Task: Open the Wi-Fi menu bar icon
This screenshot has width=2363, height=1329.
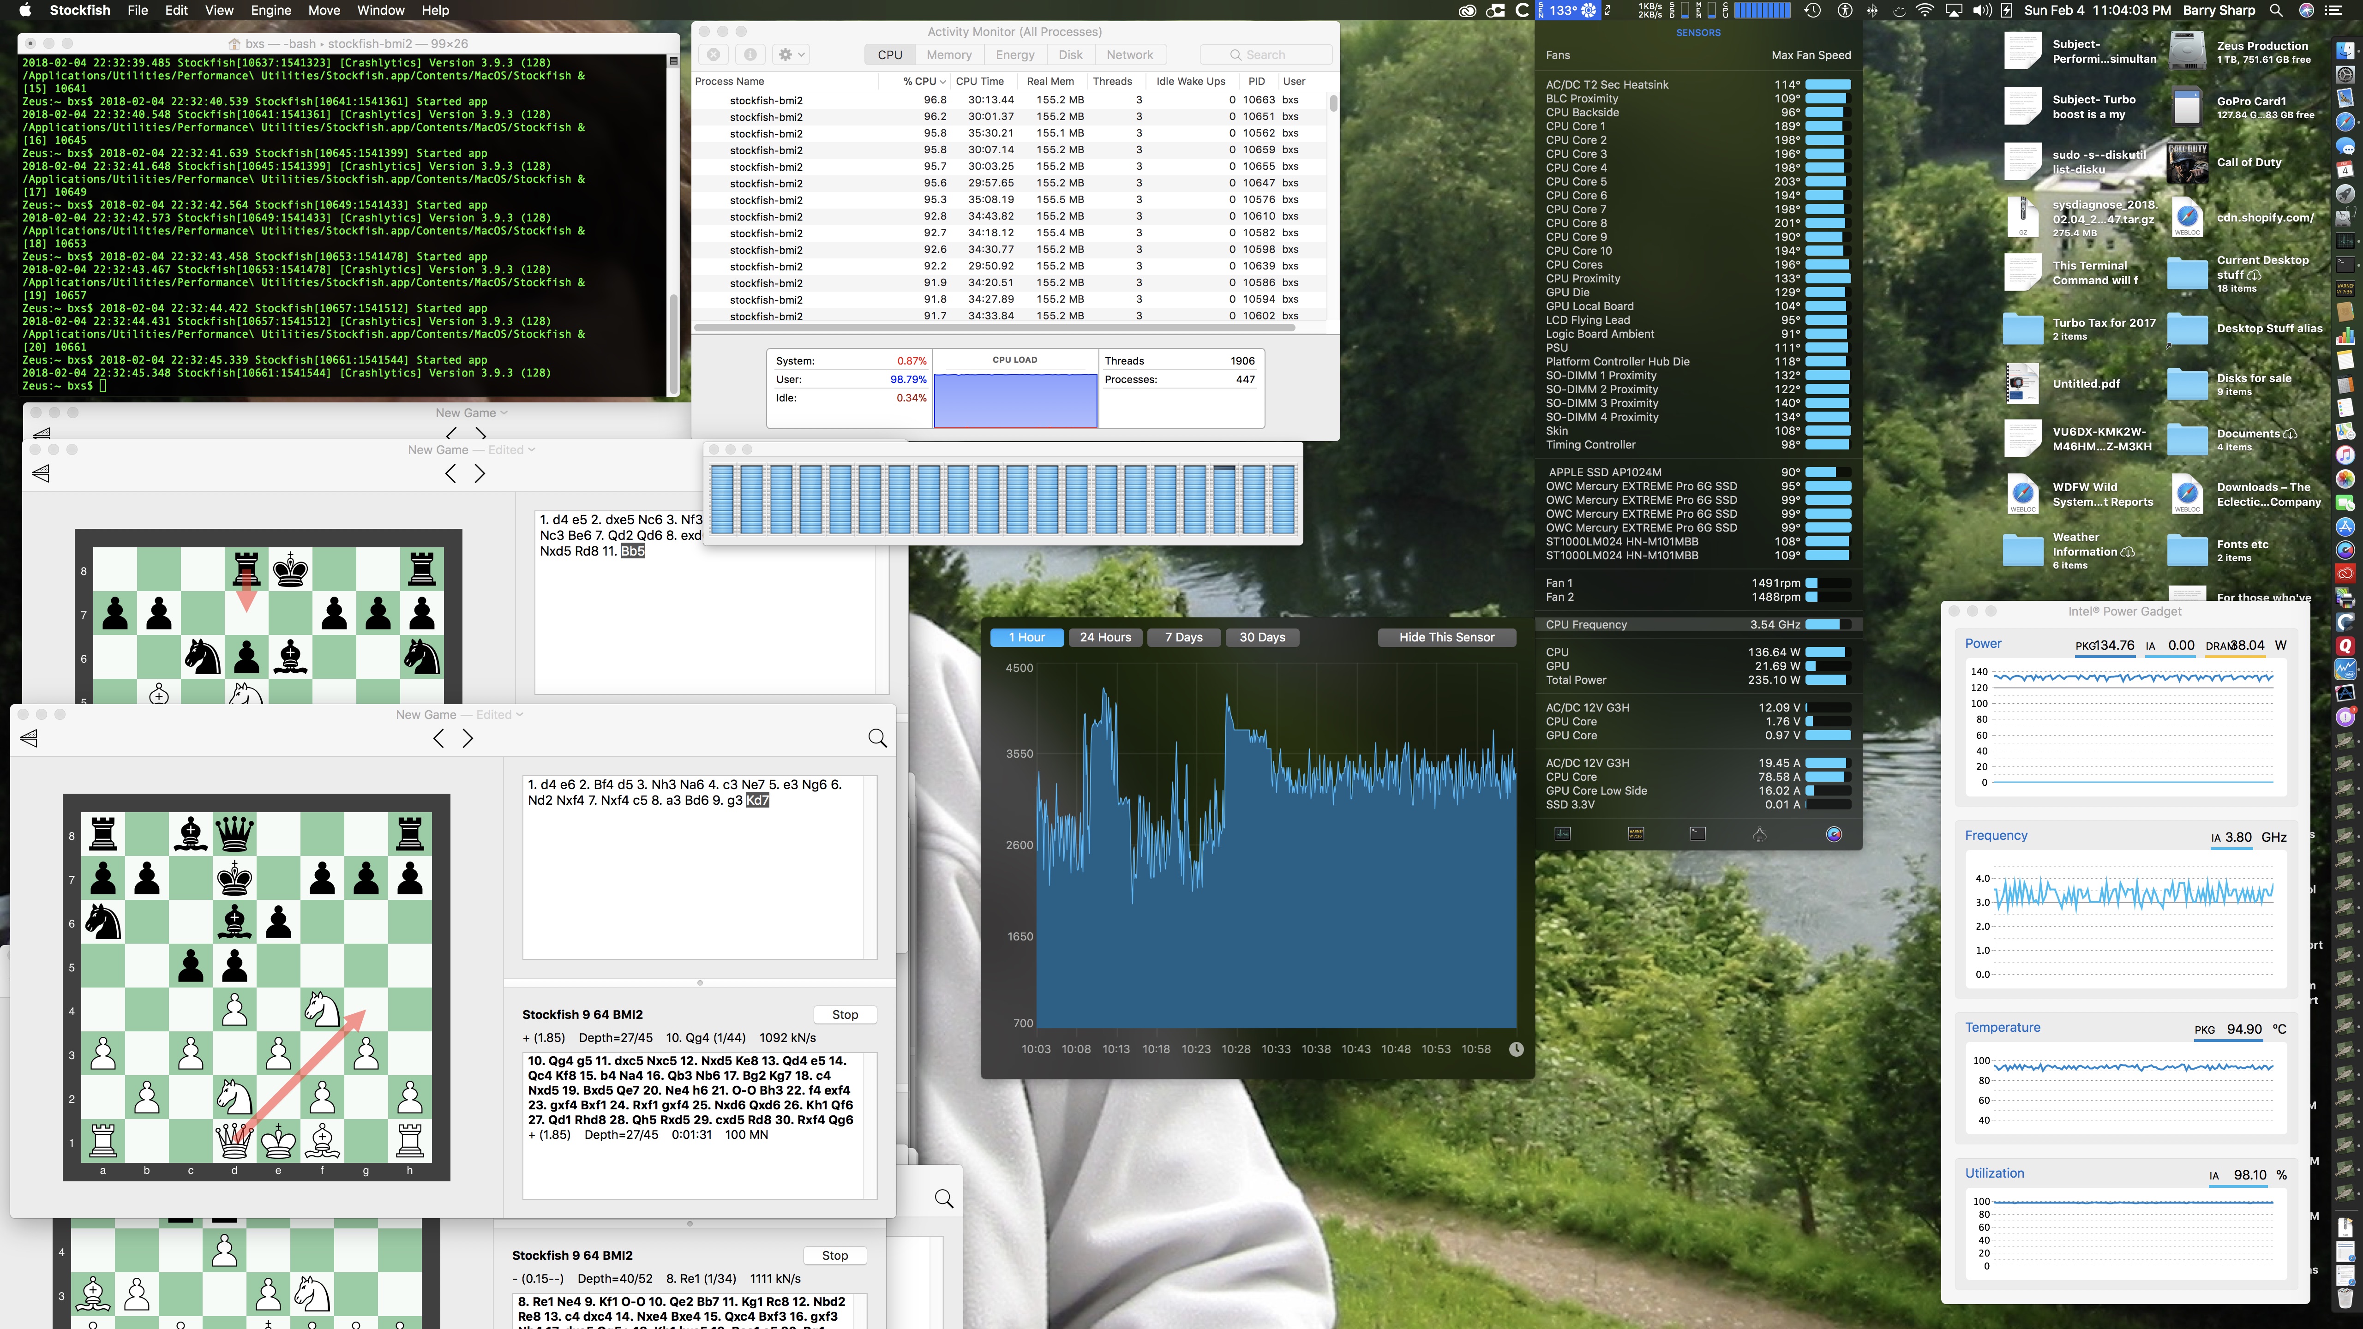Action: [1925, 10]
